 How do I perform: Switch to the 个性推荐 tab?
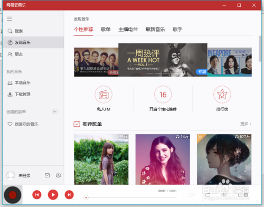[x=83, y=29]
